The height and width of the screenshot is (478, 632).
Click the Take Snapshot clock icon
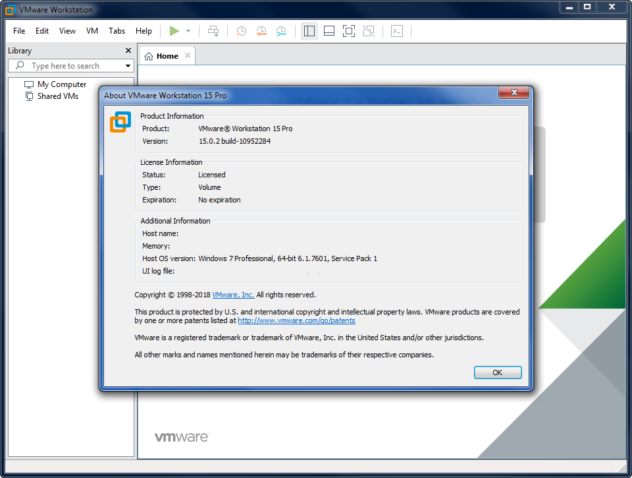(241, 31)
